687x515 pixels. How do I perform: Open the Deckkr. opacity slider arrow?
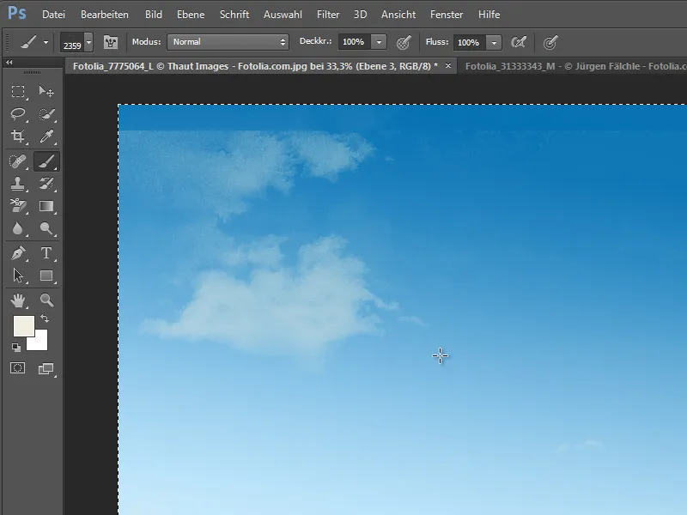379,42
